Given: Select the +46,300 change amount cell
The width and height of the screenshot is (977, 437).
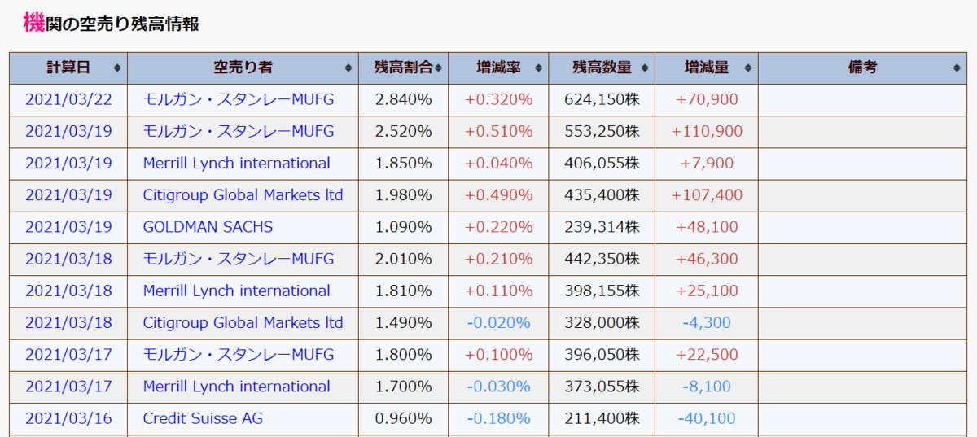Looking at the screenshot, I should [707, 259].
